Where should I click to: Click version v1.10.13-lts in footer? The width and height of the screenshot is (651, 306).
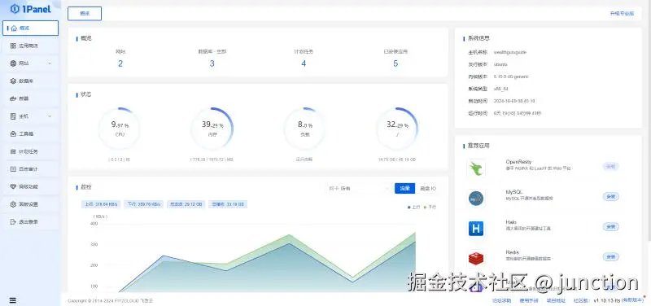tap(606, 300)
